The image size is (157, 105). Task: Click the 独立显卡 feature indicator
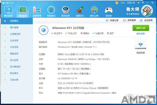pos(57,33)
